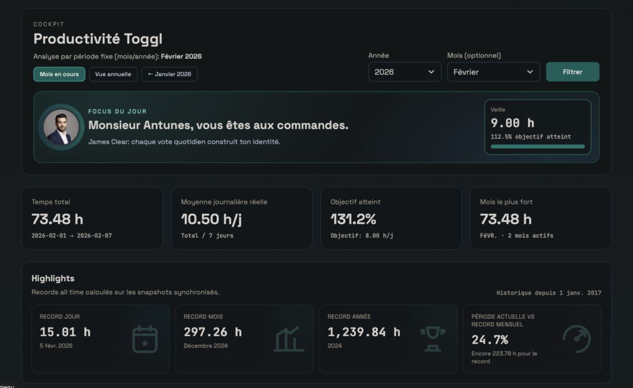Switch to the Vue annuelle tab
Viewport: 633px width, 388px height.
point(113,74)
